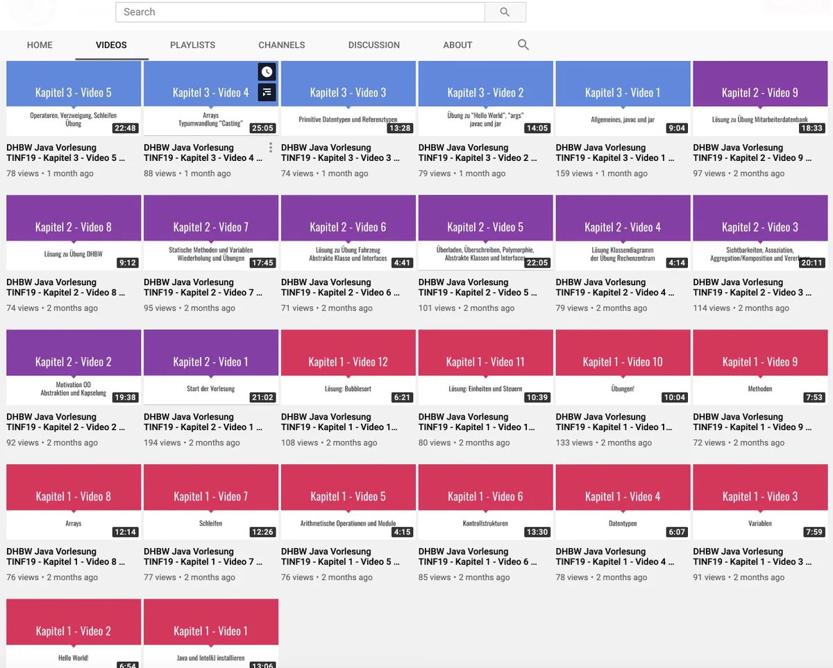Screen dimensions: 833x668
Task: Click the channel search magnifier icon after About
Action: (523, 44)
